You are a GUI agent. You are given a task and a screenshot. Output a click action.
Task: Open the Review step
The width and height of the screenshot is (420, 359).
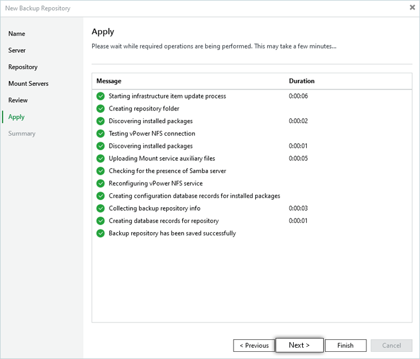[18, 100]
